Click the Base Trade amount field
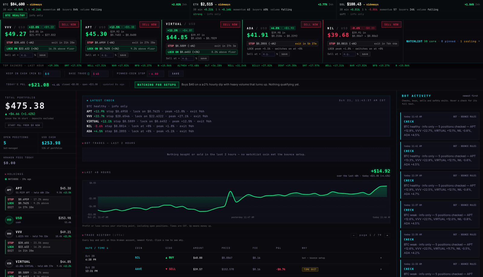 pyautogui.click(x=100, y=74)
